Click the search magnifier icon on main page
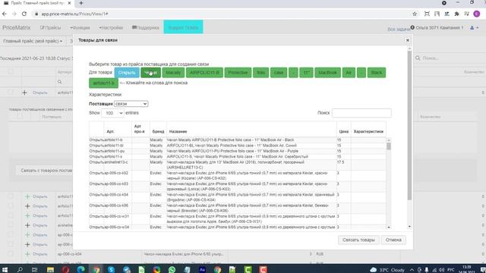This screenshot has width=486, height=273. tap(418, 58)
